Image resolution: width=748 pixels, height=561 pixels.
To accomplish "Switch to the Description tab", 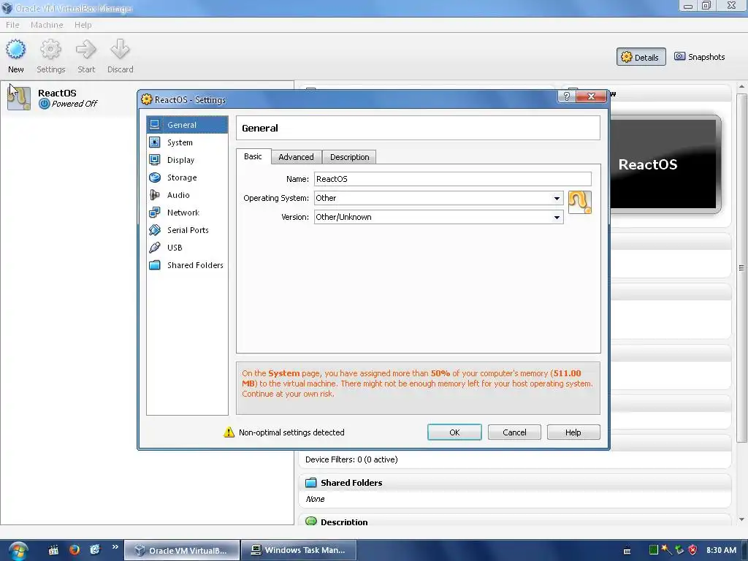I will pyautogui.click(x=350, y=157).
